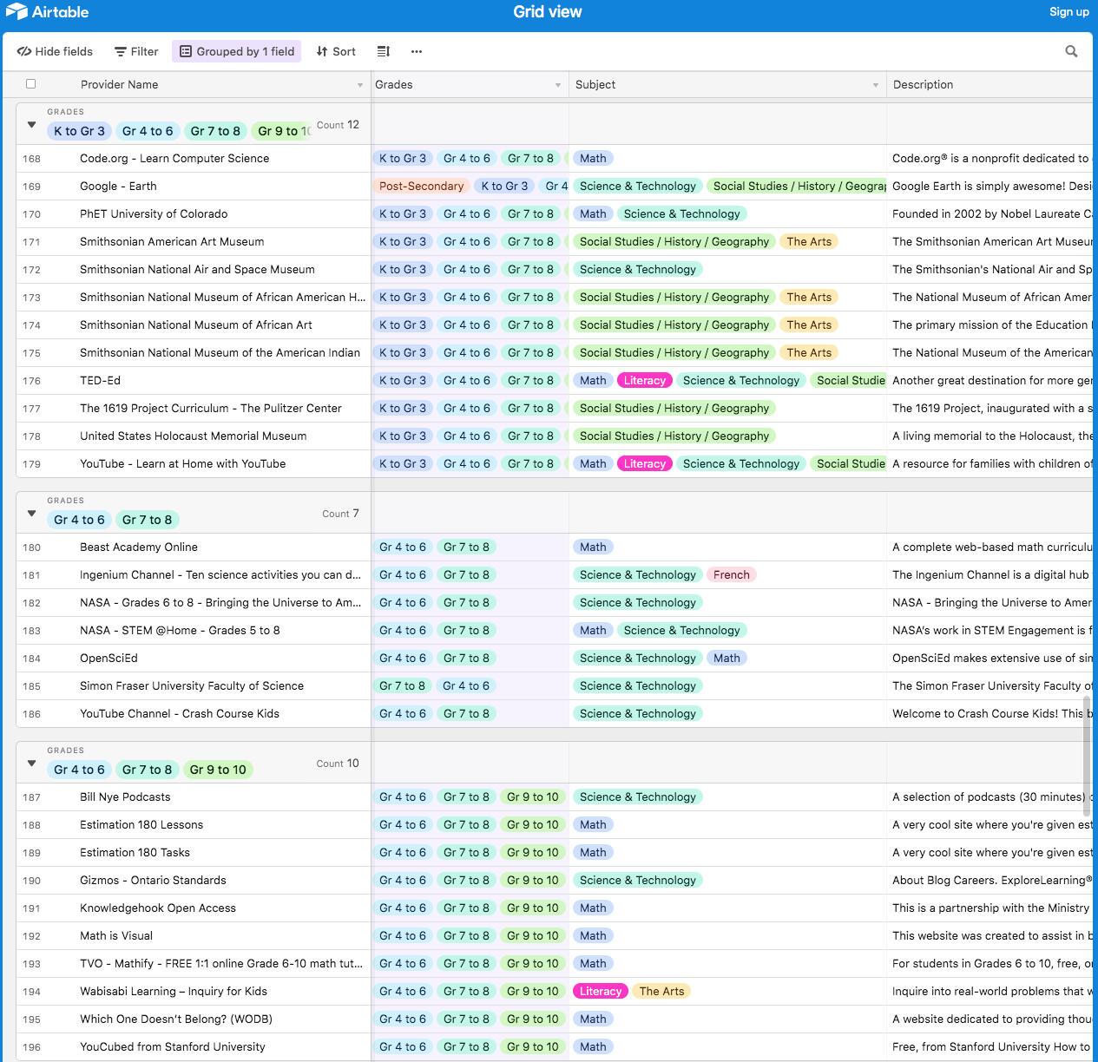Toggle the select-all checkbox in header

[31, 84]
